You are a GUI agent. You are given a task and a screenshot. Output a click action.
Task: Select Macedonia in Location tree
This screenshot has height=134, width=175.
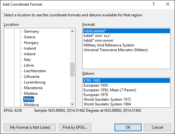click(x=33, y=88)
